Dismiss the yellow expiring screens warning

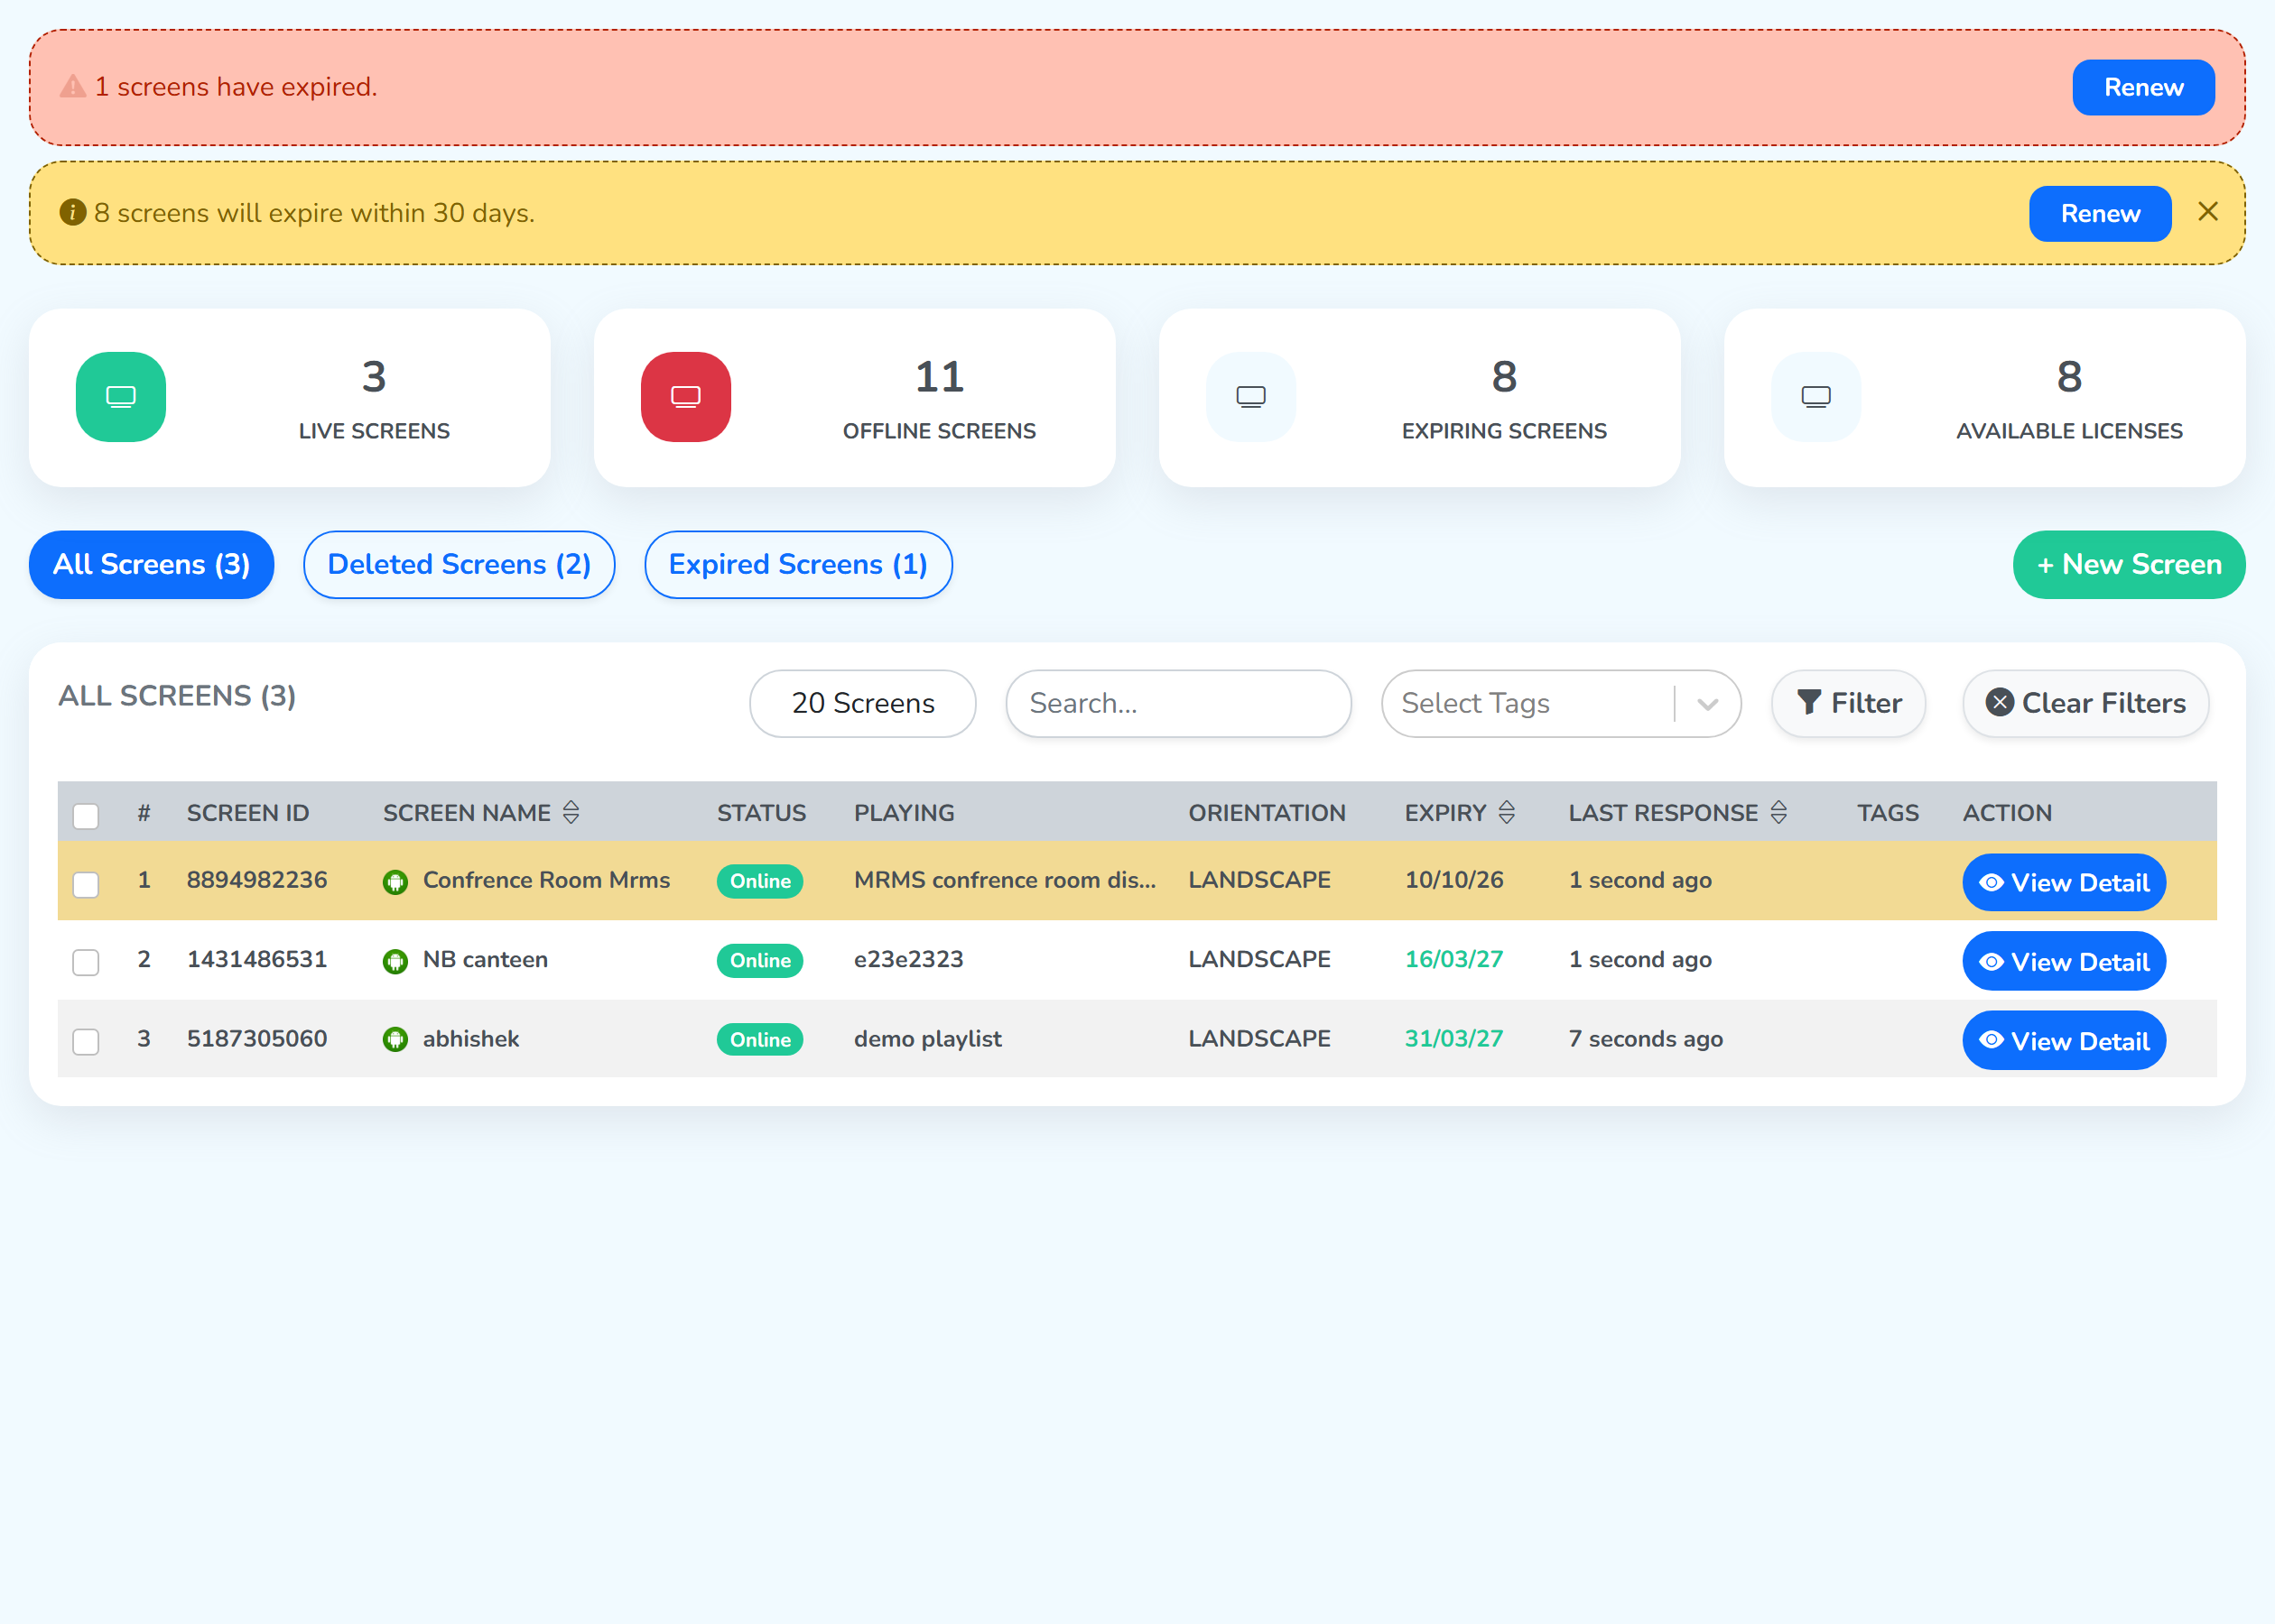(2208, 212)
